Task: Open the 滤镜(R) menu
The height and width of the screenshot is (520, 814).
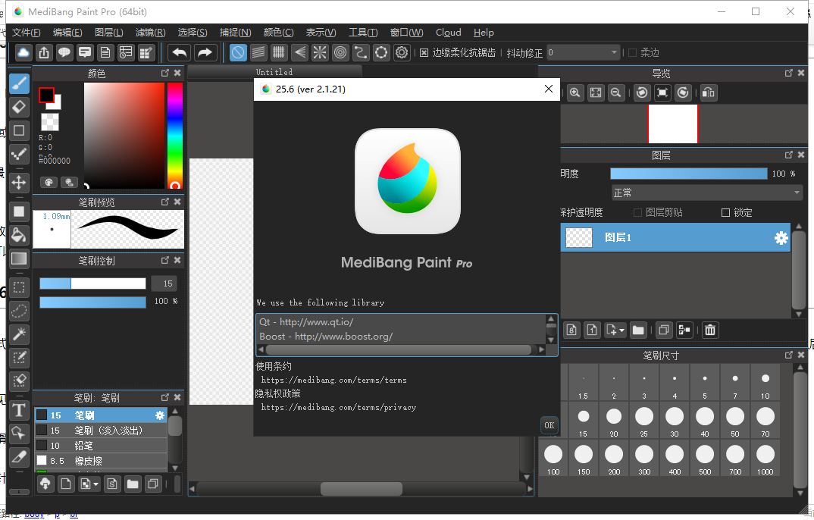Action: (151, 32)
